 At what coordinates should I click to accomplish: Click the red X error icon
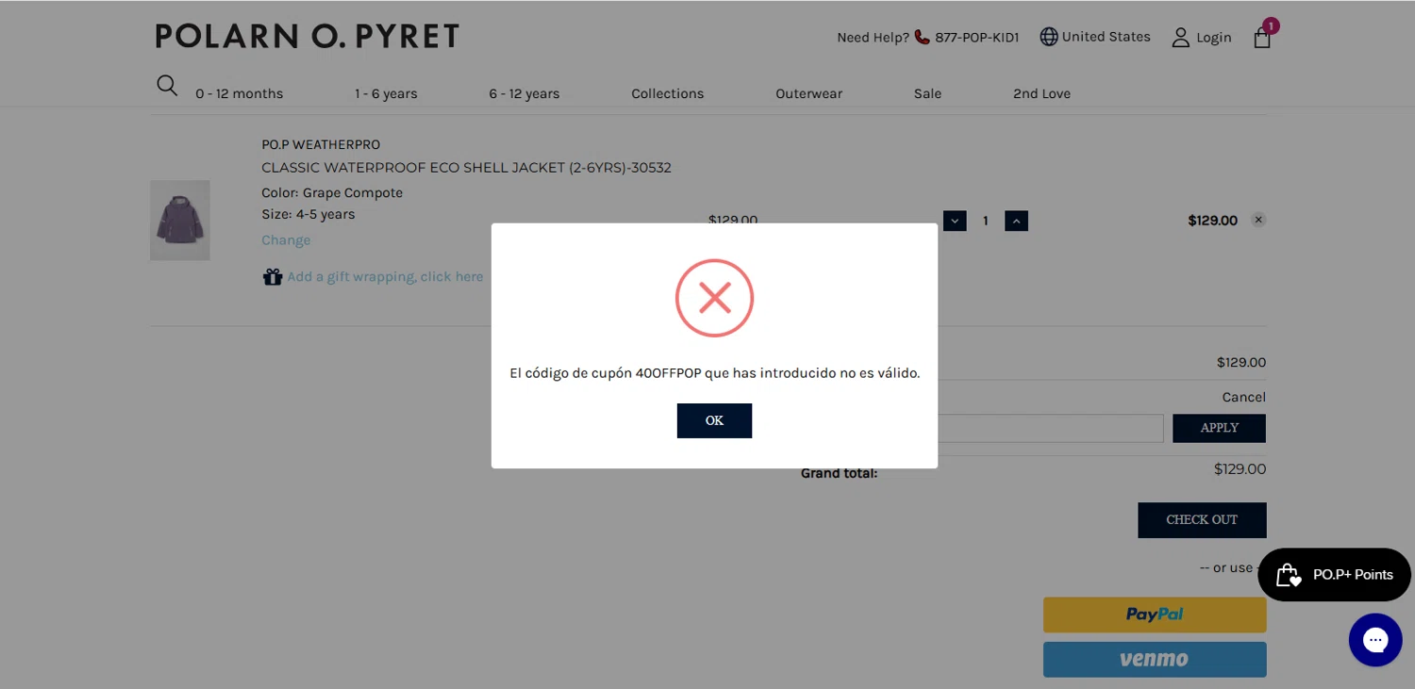pyautogui.click(x=714, y=298)
